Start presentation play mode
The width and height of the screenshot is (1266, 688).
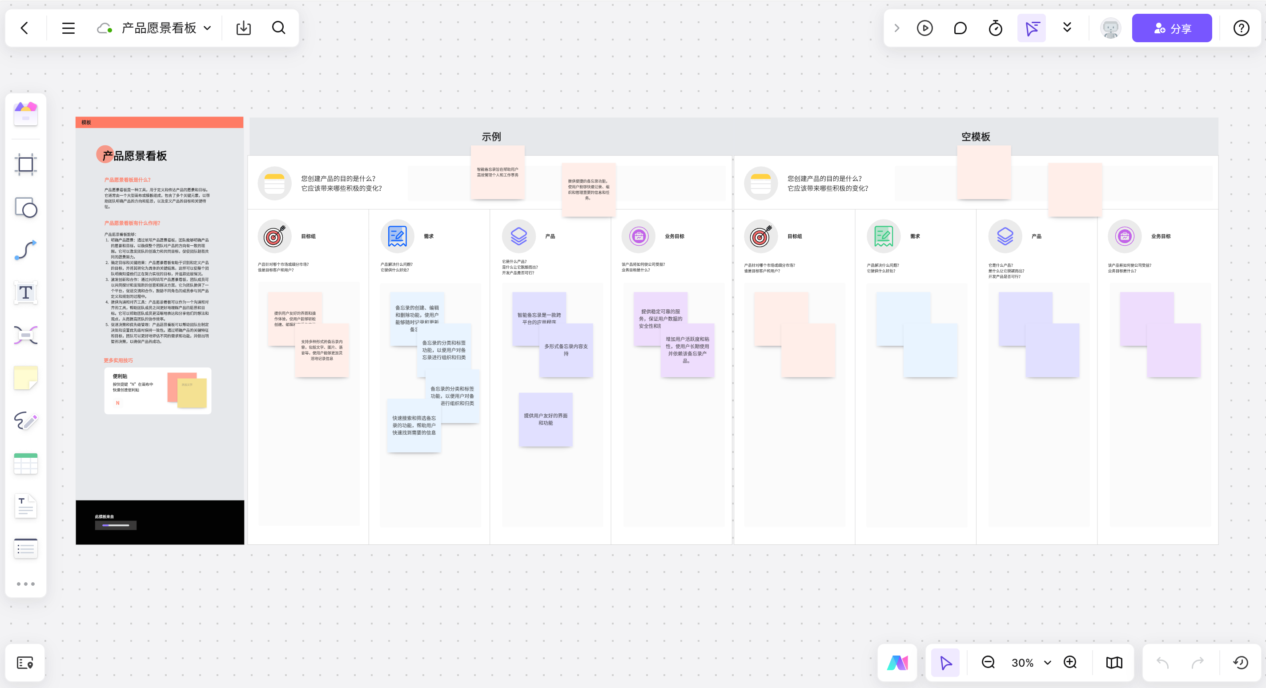click(x=924, y=28)
